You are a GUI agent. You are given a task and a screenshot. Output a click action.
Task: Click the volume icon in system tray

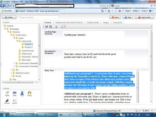124,115
